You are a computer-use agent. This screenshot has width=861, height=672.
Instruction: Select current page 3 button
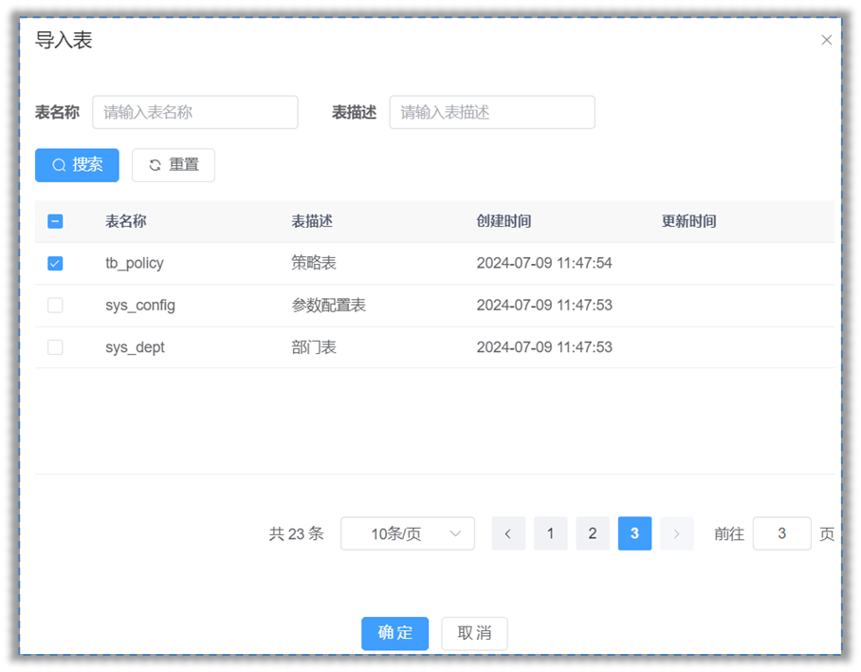tap(634, 533)
